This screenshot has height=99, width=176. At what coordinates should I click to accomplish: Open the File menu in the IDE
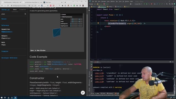coord(93,1)
